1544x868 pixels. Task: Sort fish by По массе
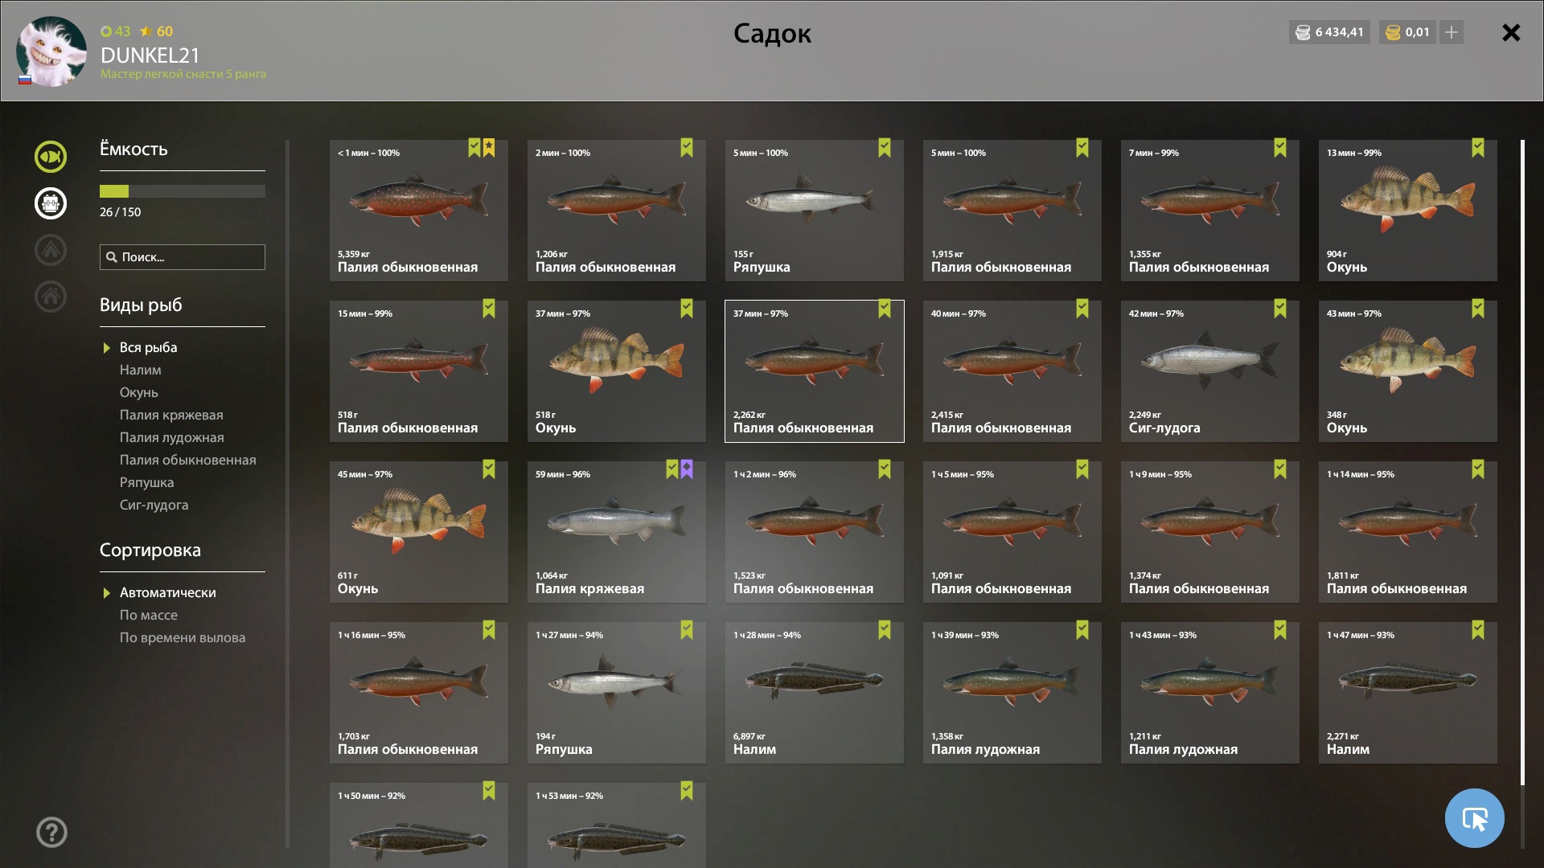149,615
